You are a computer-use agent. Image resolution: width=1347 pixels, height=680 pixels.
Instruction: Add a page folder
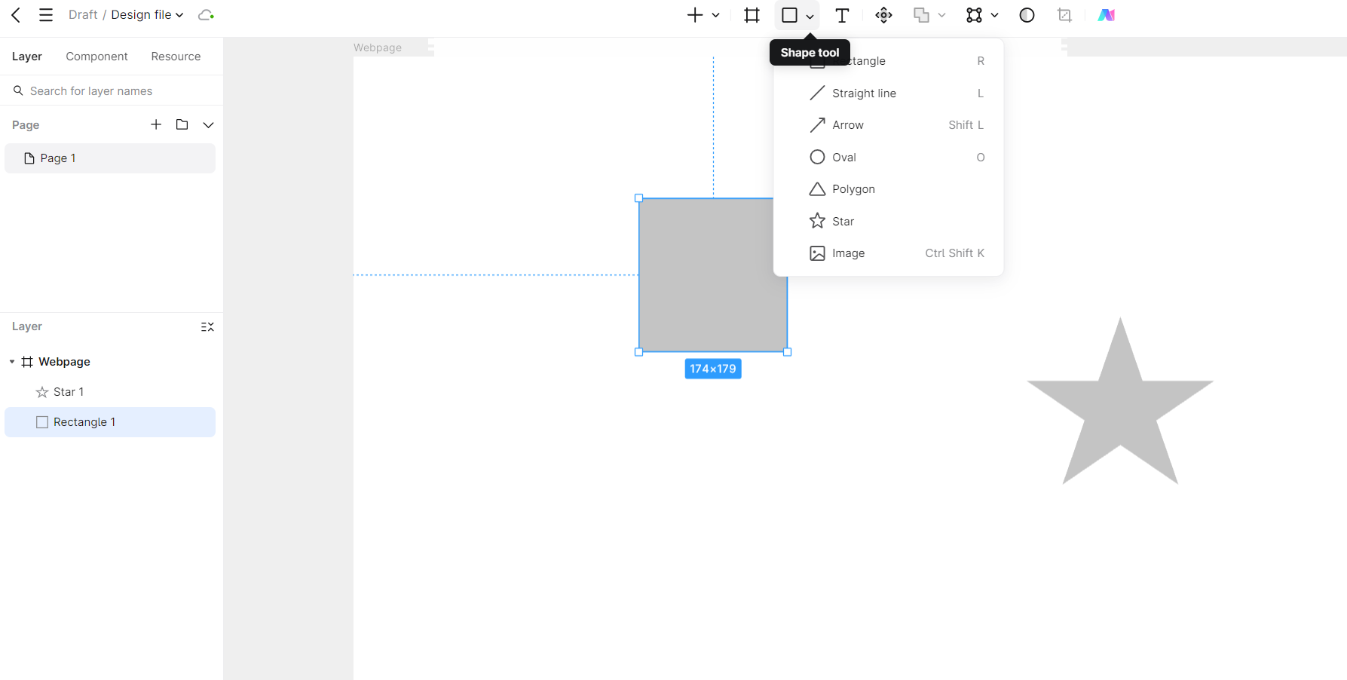(182, 124)
